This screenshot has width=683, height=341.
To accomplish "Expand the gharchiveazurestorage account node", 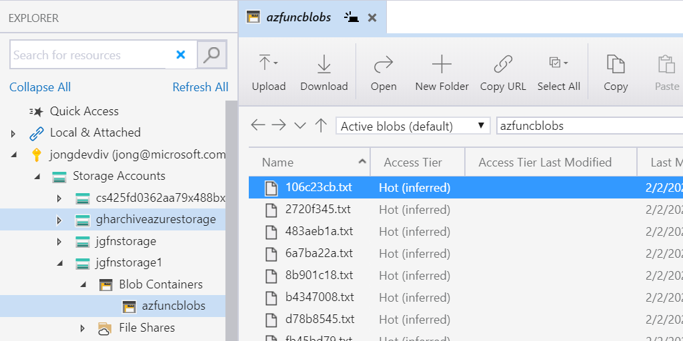I will 59,220.
